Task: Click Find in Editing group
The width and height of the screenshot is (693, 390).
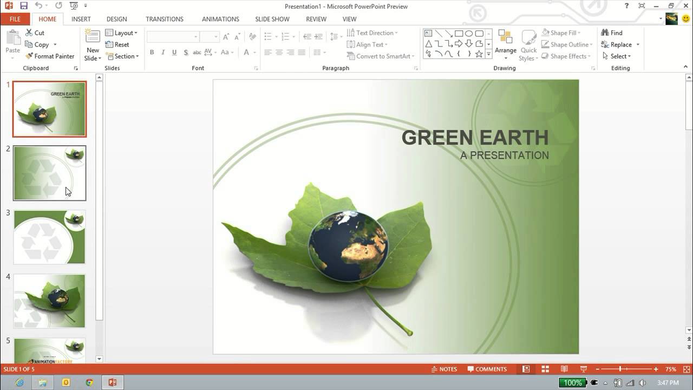Action: coord(612,32)
